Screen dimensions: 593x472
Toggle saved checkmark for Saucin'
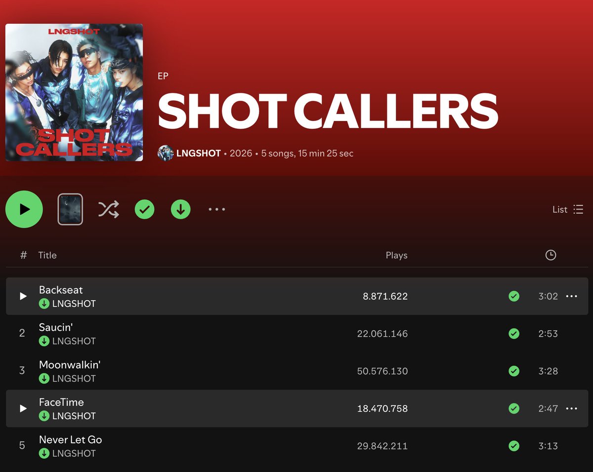click(514, 334)
